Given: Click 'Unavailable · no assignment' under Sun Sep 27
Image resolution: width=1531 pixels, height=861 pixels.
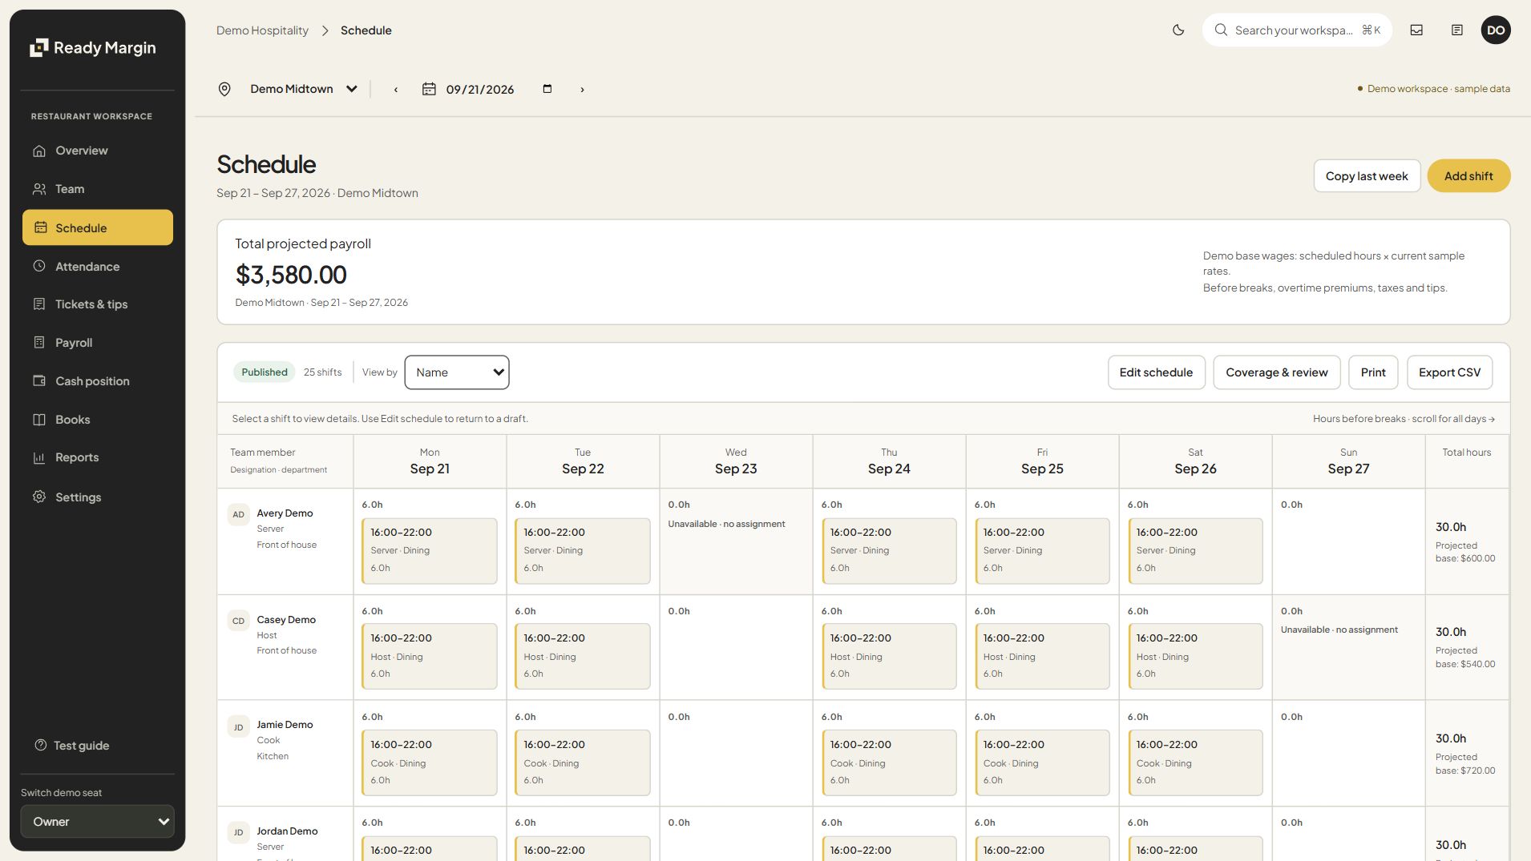Looking at the screenshot, I should point(1339,630).
